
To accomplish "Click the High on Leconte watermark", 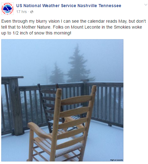I will 117,160.
